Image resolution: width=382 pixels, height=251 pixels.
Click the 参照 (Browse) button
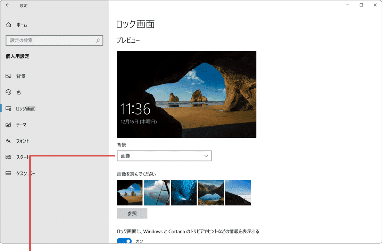132,213
